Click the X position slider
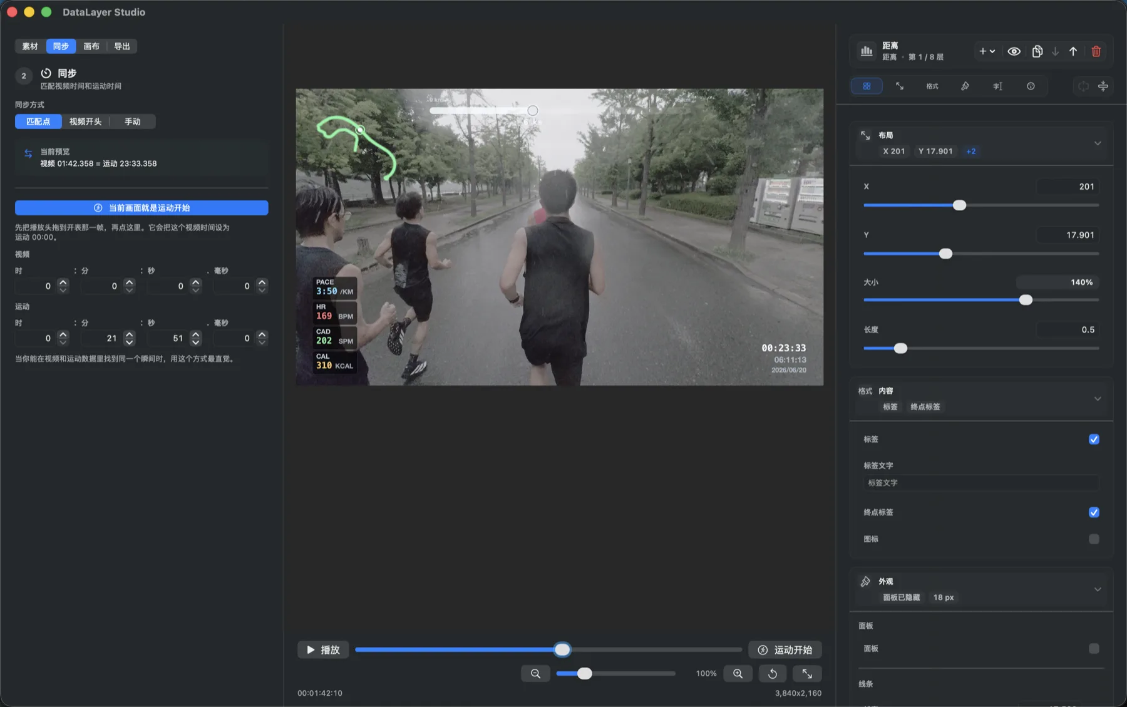Screen dimensions: 1127x707 (981, 205)
